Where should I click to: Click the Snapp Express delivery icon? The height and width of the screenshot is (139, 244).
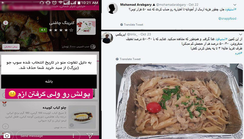(93, 47)
